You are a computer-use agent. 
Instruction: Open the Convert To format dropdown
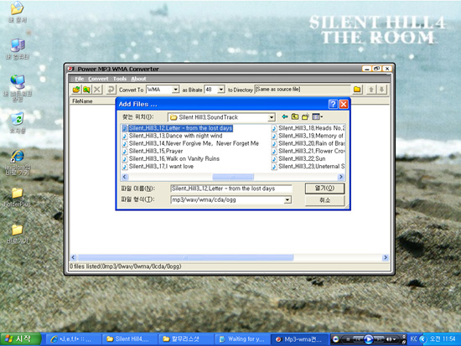[x=175, y=90]
